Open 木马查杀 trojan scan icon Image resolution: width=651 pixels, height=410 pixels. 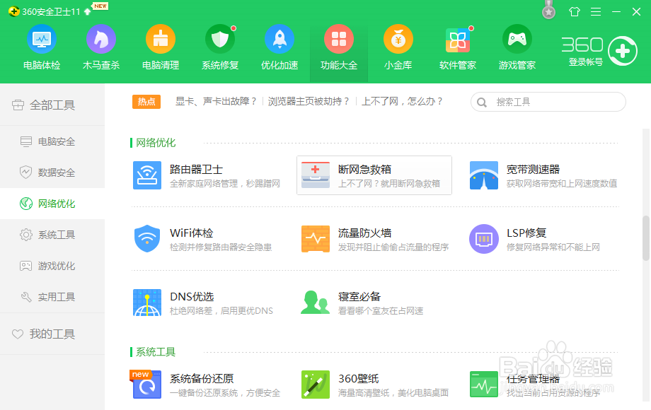pyautogui.click(x=101, y=39)
